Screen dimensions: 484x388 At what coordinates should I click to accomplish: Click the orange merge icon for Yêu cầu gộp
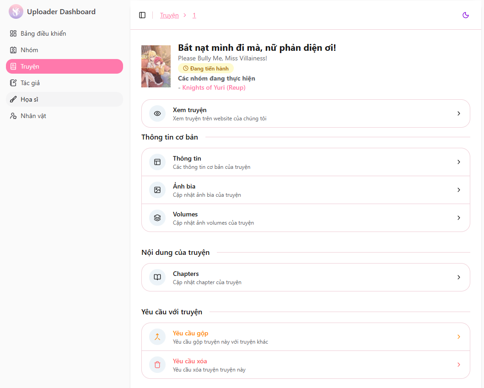(157, 337)
